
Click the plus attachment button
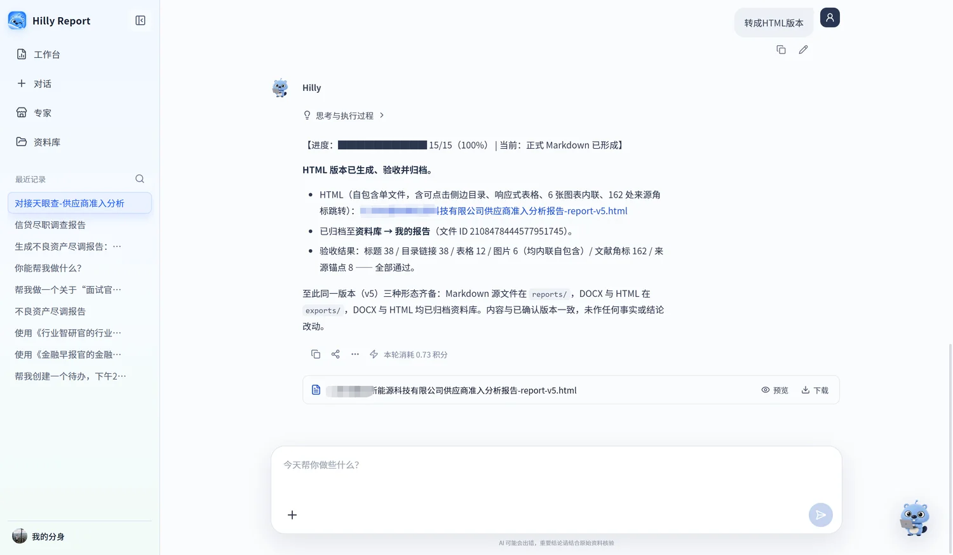(x=292, y=515)
